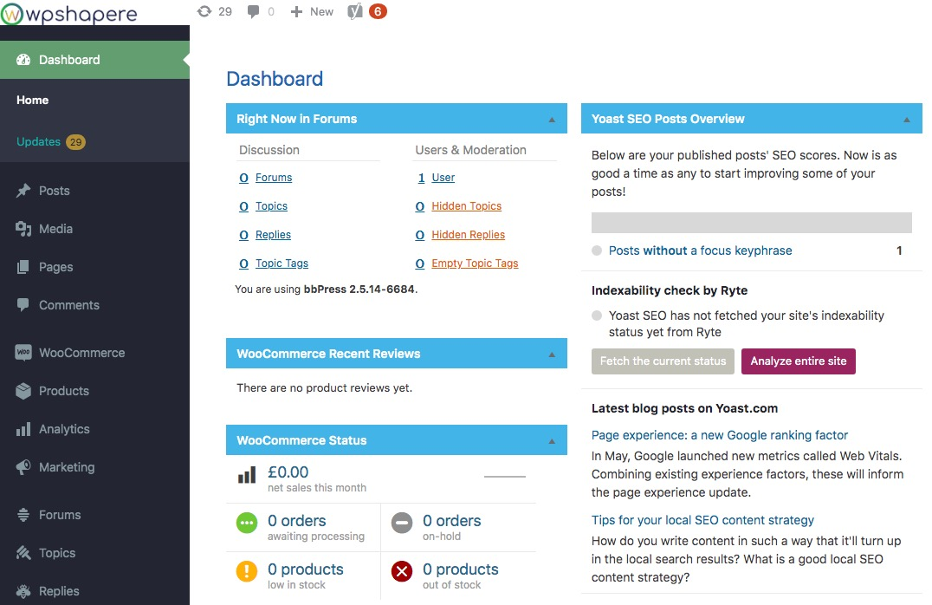Click Fetch the current status button
The height and width of the screenshot is (605, 932).
pos(663,361)
